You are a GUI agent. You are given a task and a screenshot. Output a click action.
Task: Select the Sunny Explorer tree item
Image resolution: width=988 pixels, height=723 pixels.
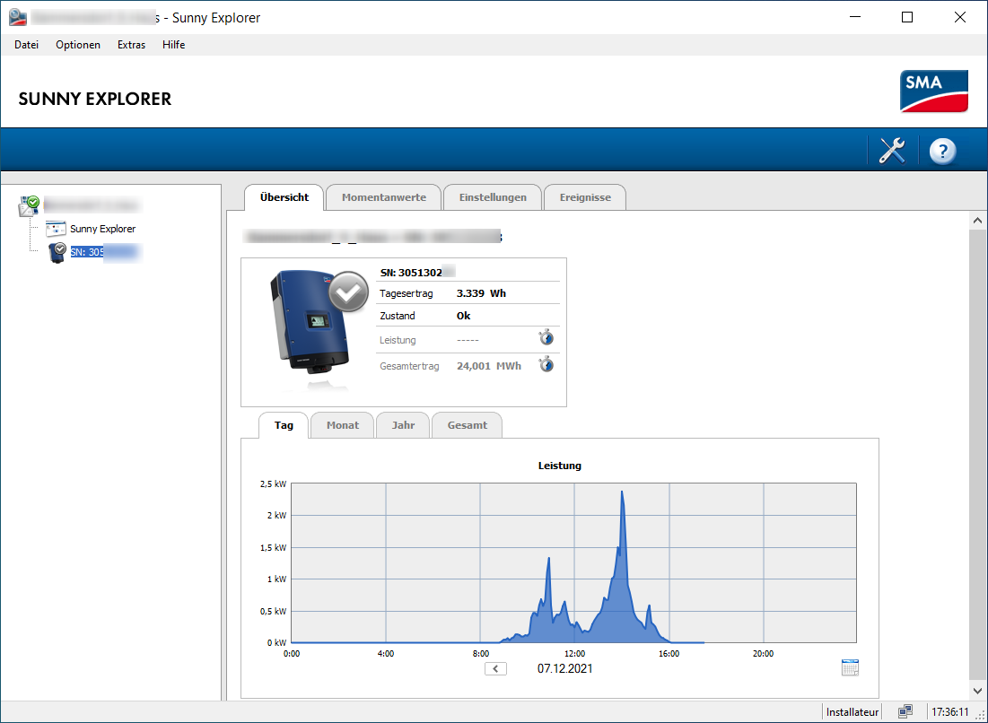[102, 229]
